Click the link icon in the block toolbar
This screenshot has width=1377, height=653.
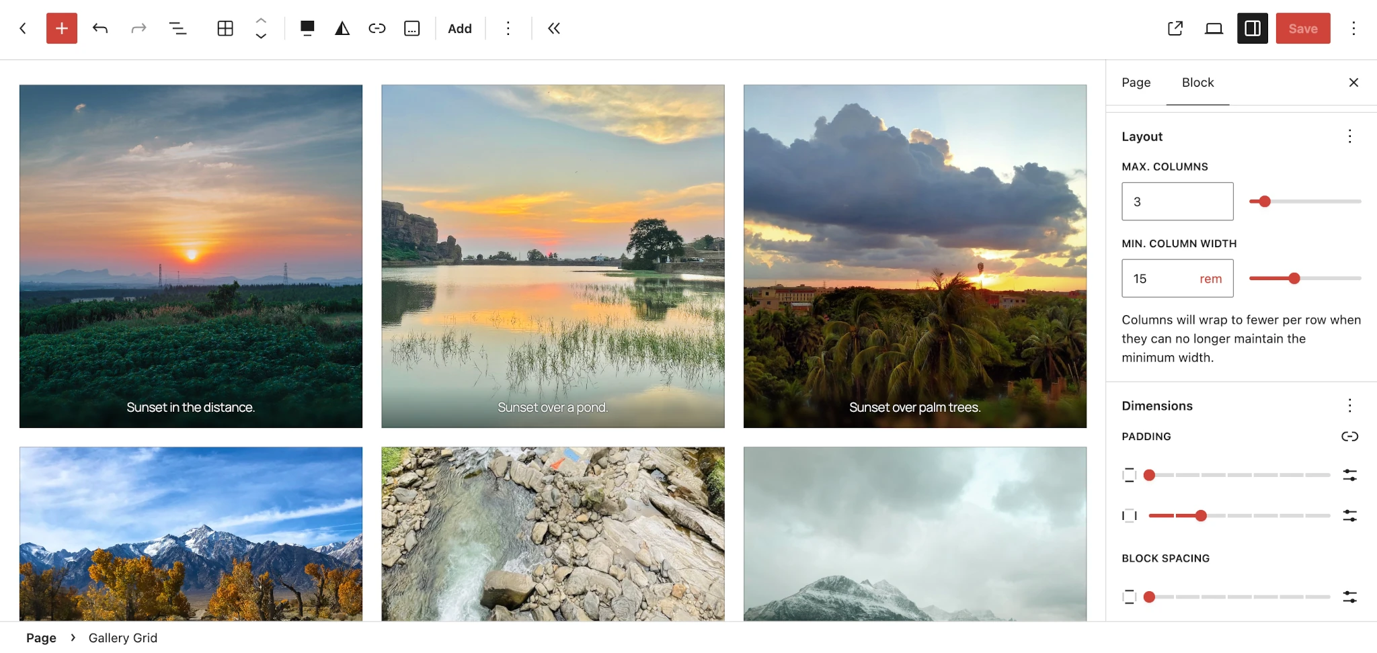[x=377, y=28]
